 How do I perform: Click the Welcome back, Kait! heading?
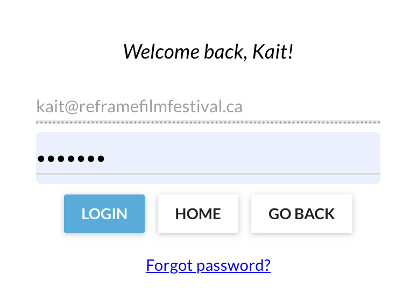pyautogui.click(x=208, y=52)
